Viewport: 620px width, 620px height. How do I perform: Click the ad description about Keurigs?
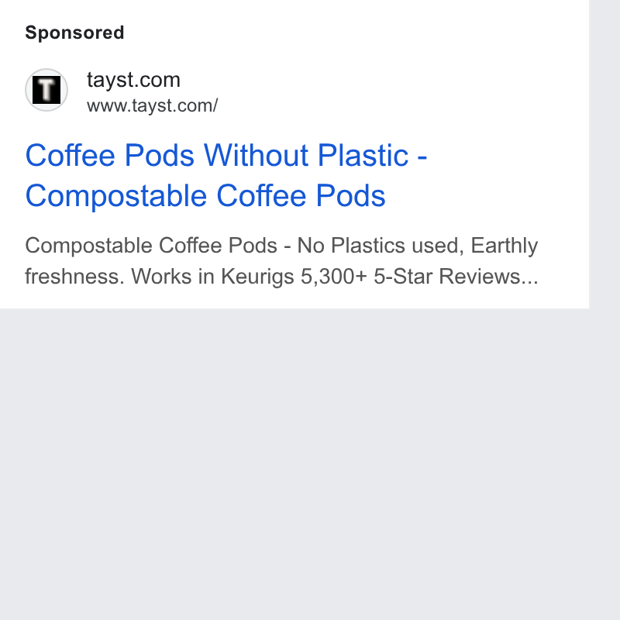point(281,260)
